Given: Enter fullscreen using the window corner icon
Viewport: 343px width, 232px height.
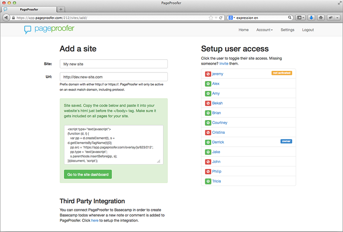Looking at the screenshot, I should point(339,3).
